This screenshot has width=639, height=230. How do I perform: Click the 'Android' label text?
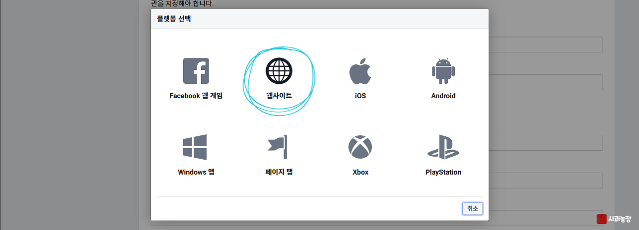(x=443, y=96)
